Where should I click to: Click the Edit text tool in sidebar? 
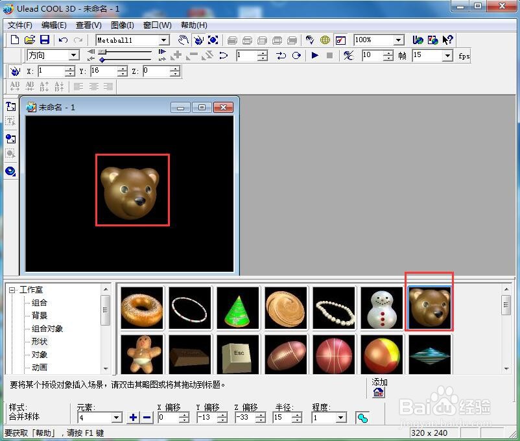click(10, 121)
